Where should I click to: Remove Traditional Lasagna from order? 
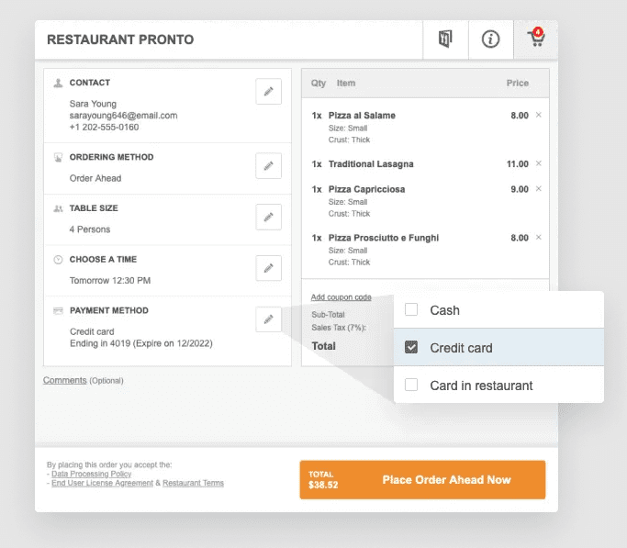tap(539, 163)
